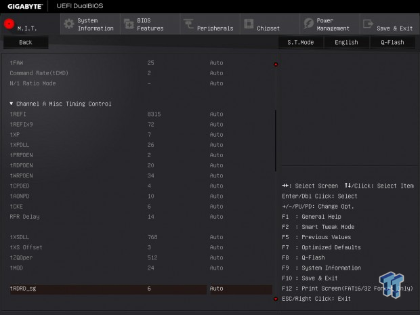
Task: Select the tRDRD_sg row label
Action: point(23,289)
